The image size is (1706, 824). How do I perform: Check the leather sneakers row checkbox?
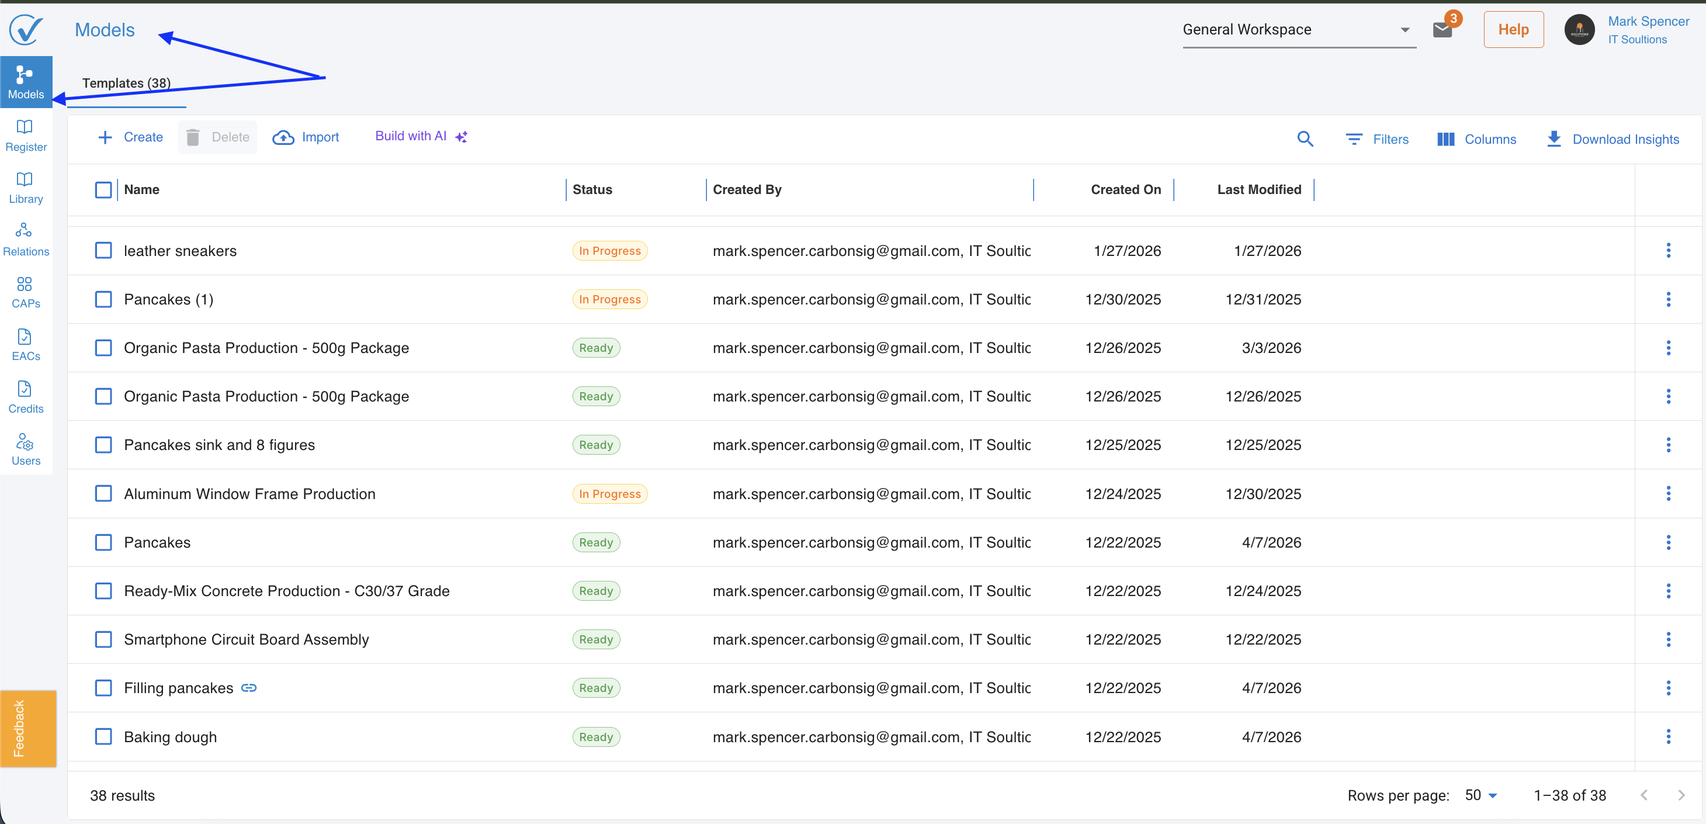click(103, 250)
